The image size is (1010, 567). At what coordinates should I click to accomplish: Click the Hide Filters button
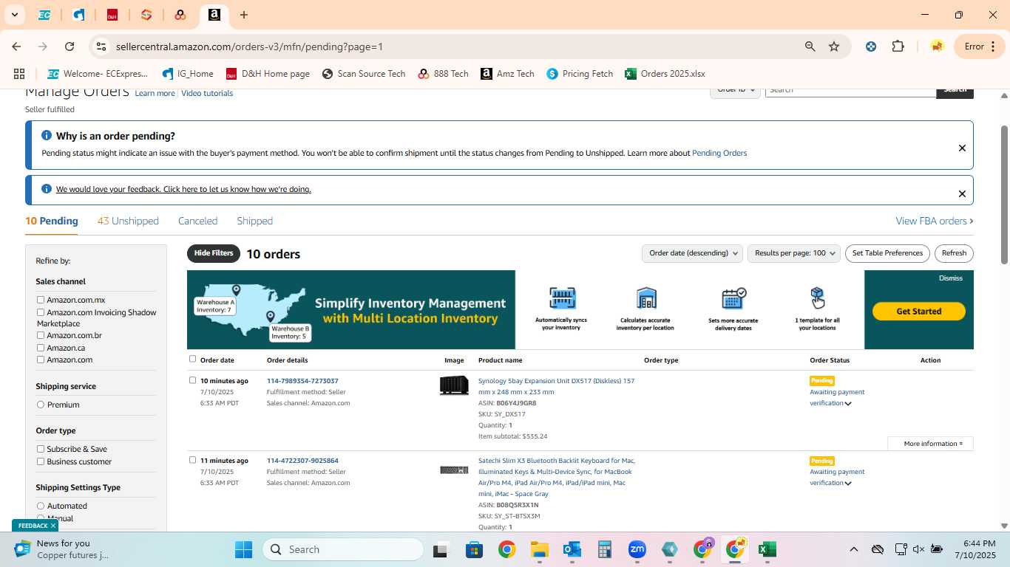pyautogui.click(x=214, y=253)
